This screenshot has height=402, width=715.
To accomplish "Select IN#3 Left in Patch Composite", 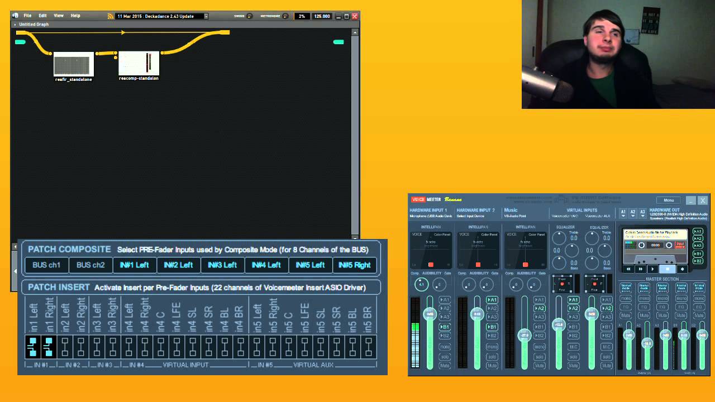I will (222, 265).
